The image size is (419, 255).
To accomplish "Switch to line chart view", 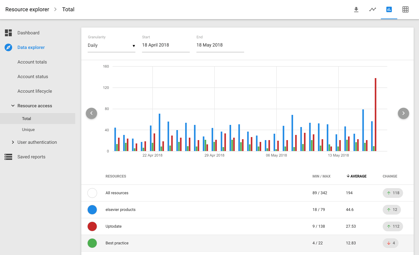I will point(373,9).
